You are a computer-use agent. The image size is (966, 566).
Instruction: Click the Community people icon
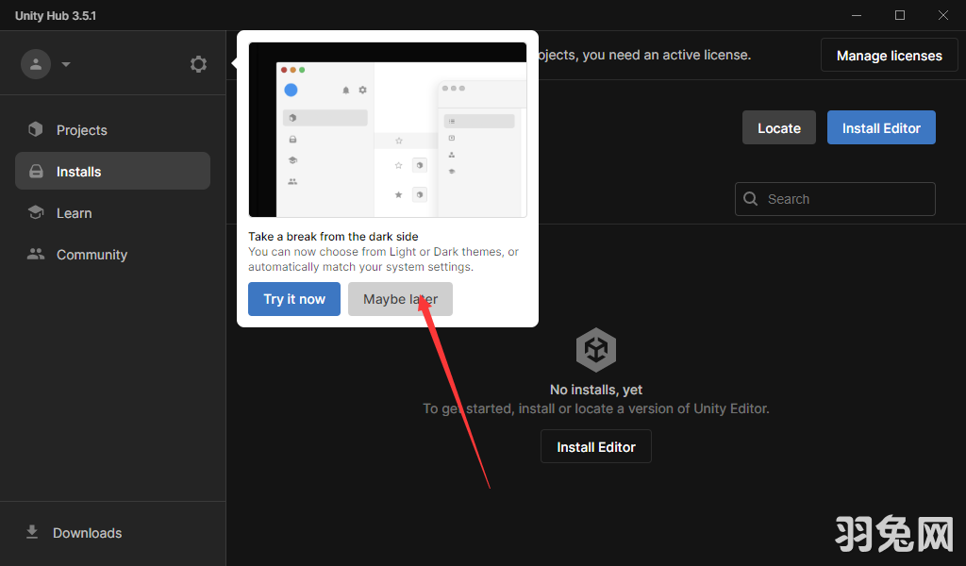coord(36,255)
